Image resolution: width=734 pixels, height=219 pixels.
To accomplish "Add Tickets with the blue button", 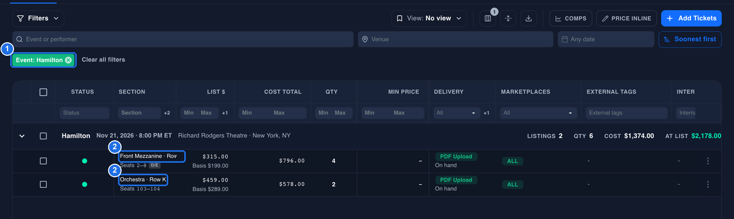I will coord(691,18).
